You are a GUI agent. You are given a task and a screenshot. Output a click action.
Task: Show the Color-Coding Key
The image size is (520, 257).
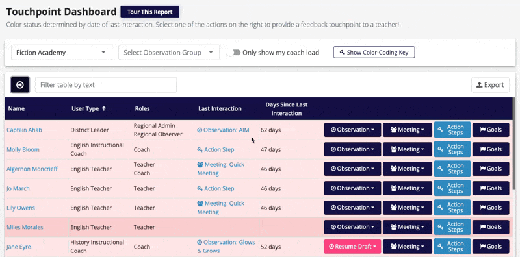374,53
